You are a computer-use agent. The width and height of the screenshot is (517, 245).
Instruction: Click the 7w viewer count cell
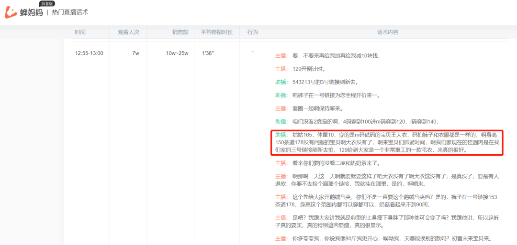[135, 53]
